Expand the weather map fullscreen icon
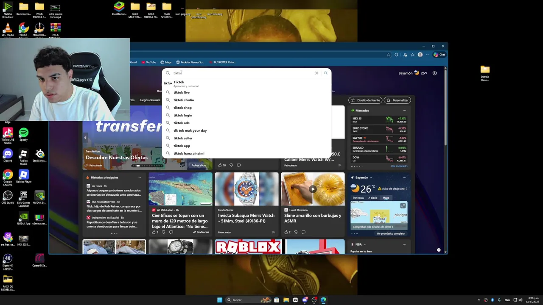Viewport: 543px width, 305px height. coord(403,206)
